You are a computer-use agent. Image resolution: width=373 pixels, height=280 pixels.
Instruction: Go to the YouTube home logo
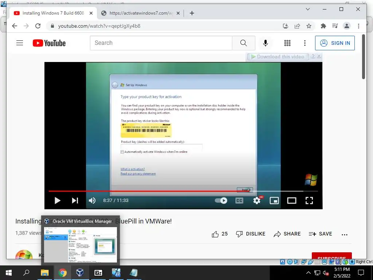(x=49, y=43)
